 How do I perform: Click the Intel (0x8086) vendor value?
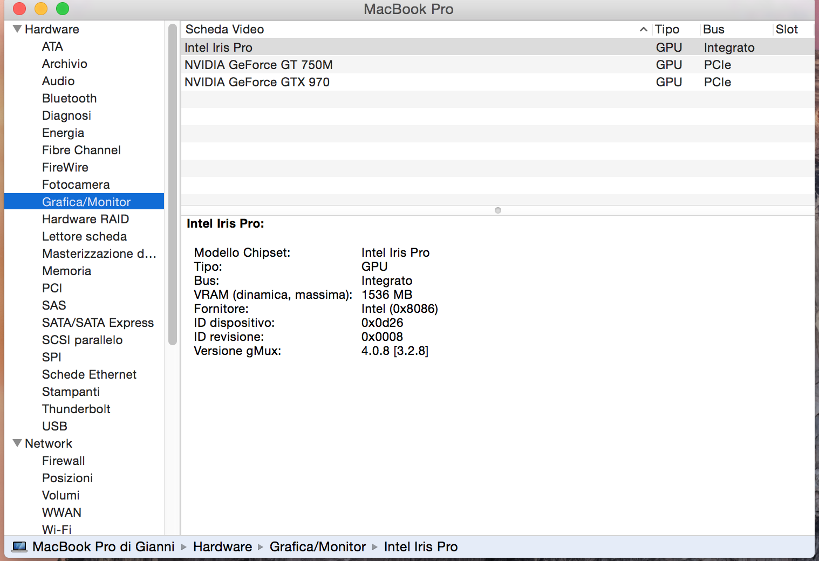(400, 309)
